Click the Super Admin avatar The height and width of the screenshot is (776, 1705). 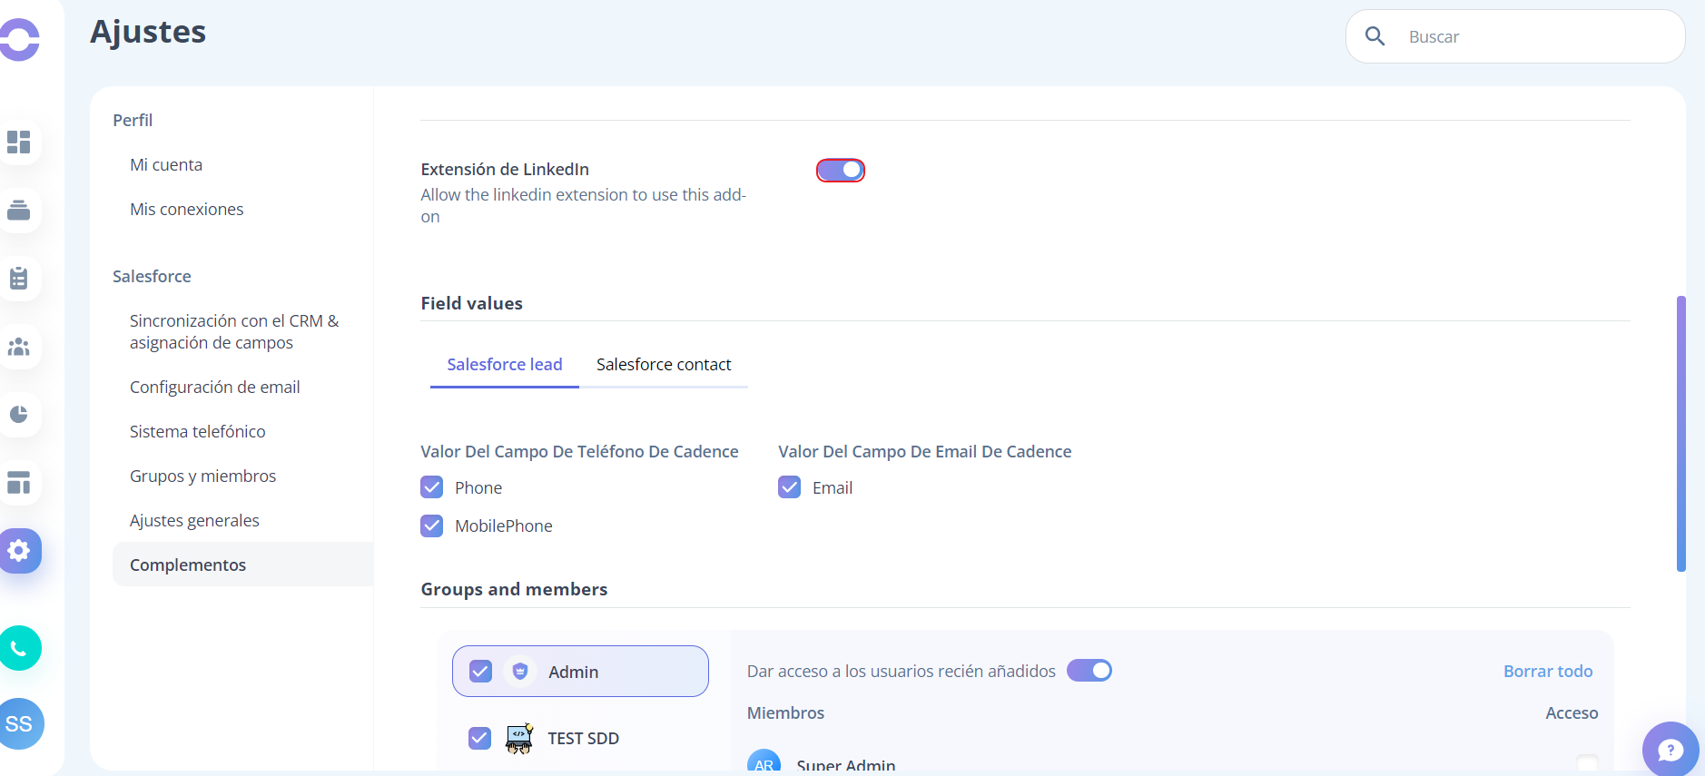[764, 762]
